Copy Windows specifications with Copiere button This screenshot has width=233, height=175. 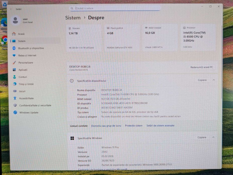click(x=202, y=137)
